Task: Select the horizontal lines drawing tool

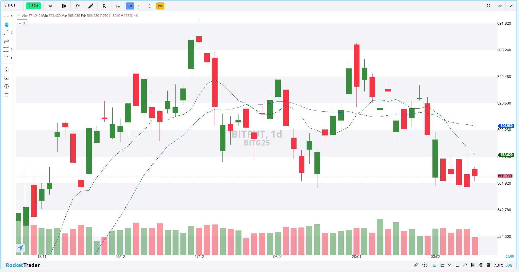Action: coord(7,41)
